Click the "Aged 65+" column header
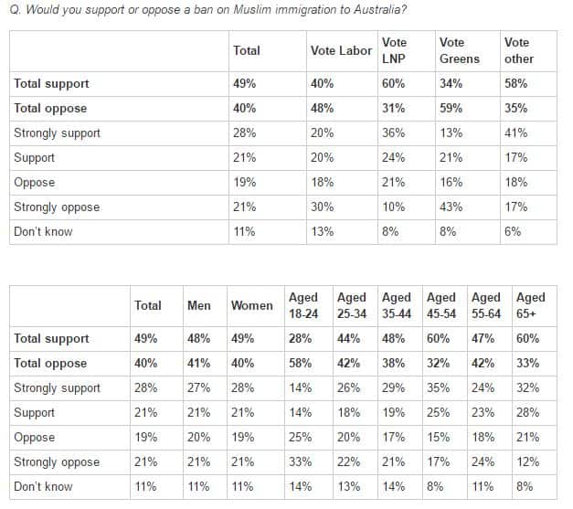573x509 pixels. [531, 305]
